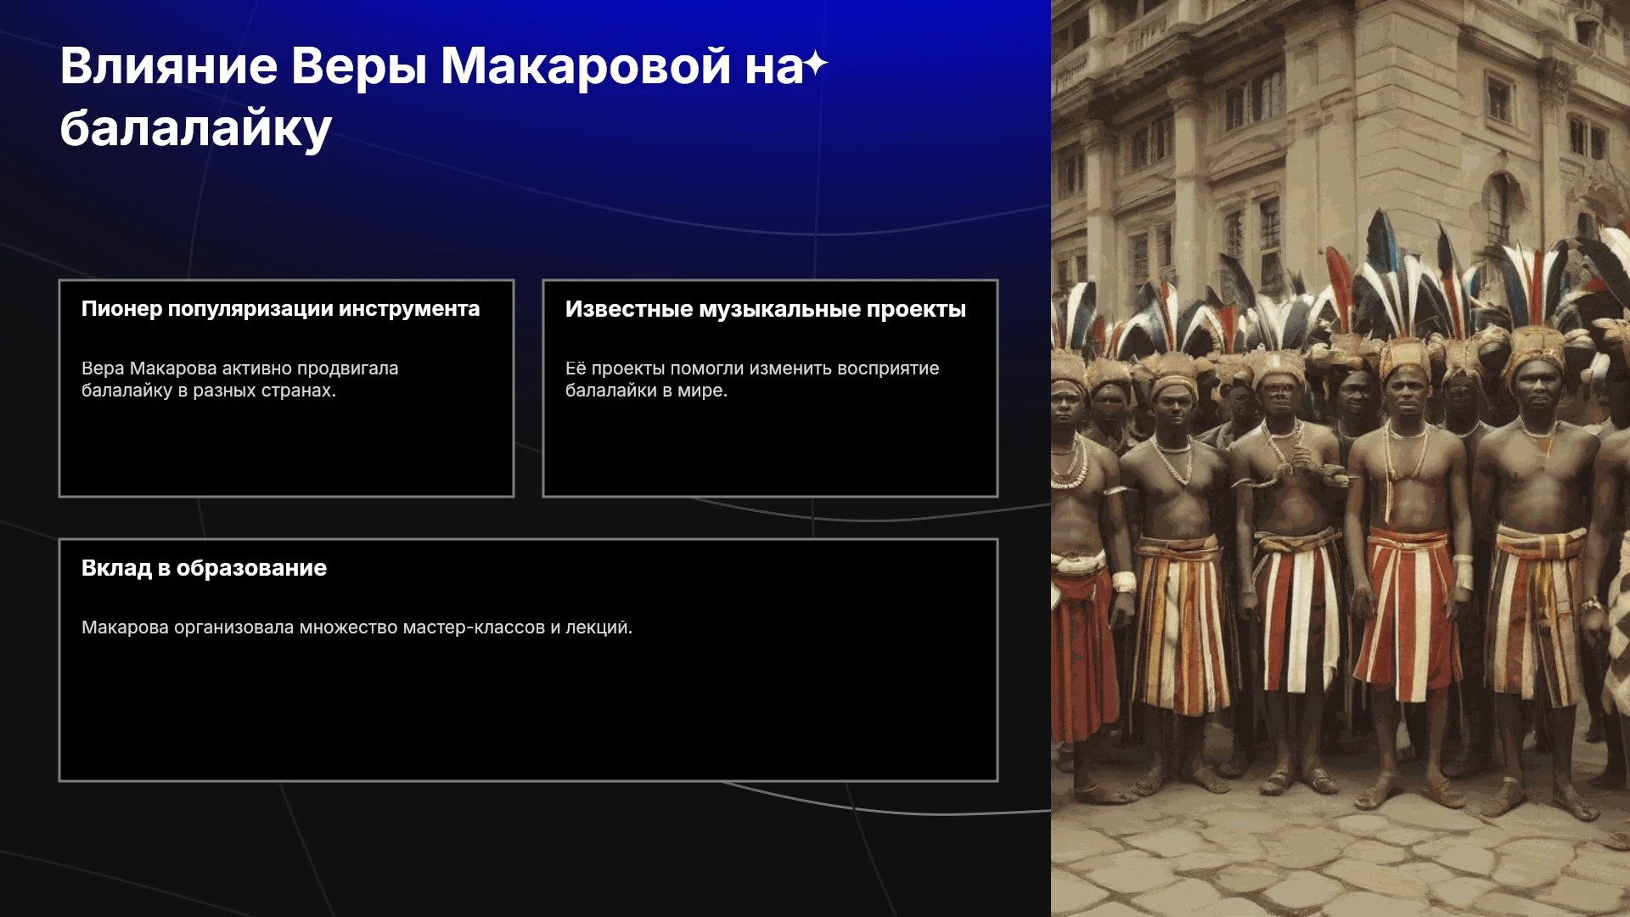Click the phrase балалайку в разных странах
This screenshot has height=917, width=1630.
(209, 391)
